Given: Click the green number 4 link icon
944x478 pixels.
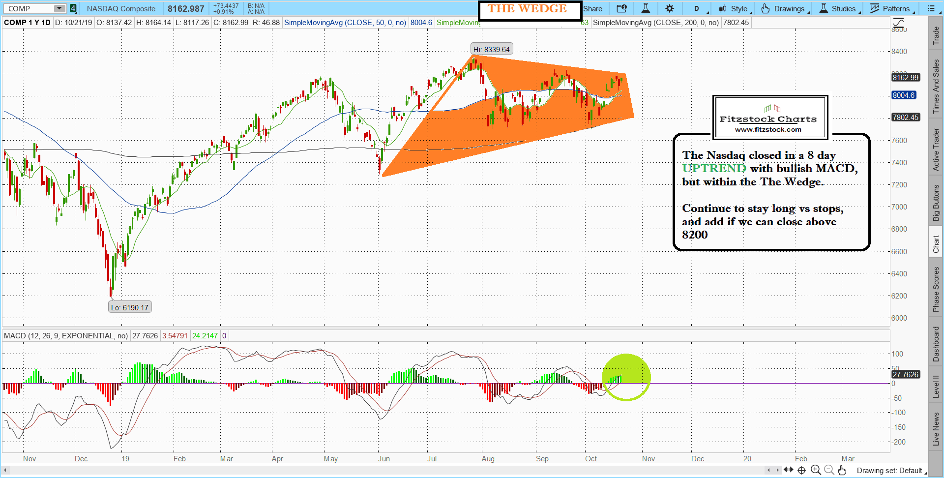Looking at the screenshot, I should (x=73, y=9).
